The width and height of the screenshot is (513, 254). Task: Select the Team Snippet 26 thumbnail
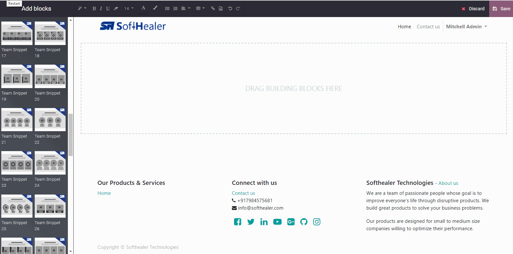(x=50, y=206)
